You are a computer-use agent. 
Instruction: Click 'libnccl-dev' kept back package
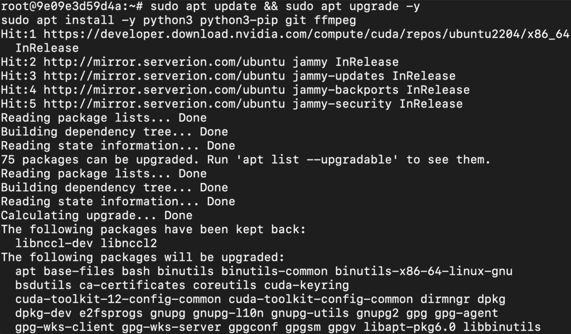click(x=54, y=243)
